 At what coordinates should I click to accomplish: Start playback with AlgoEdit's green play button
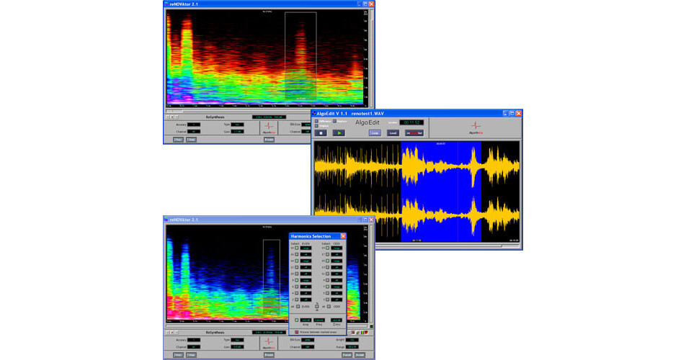(x=339, y=132)
